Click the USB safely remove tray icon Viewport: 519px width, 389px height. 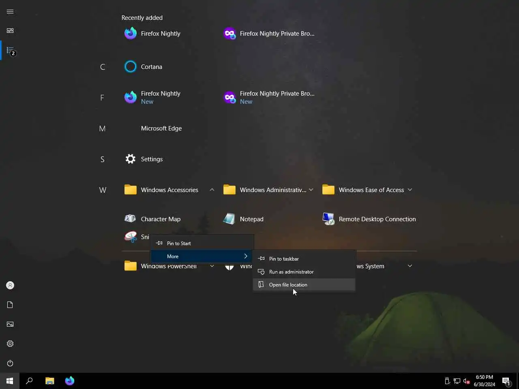[x=447, y=381]
